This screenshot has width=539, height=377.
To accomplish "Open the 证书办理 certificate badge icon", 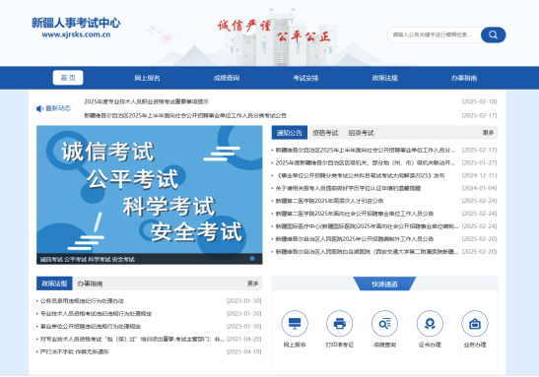I will point(430,324).
